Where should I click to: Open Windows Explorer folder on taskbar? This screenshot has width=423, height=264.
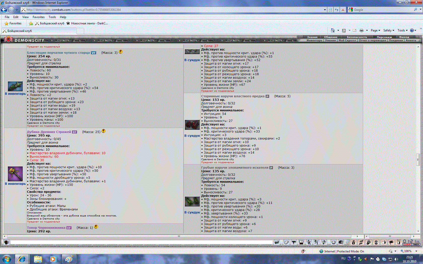coord(38,259)
